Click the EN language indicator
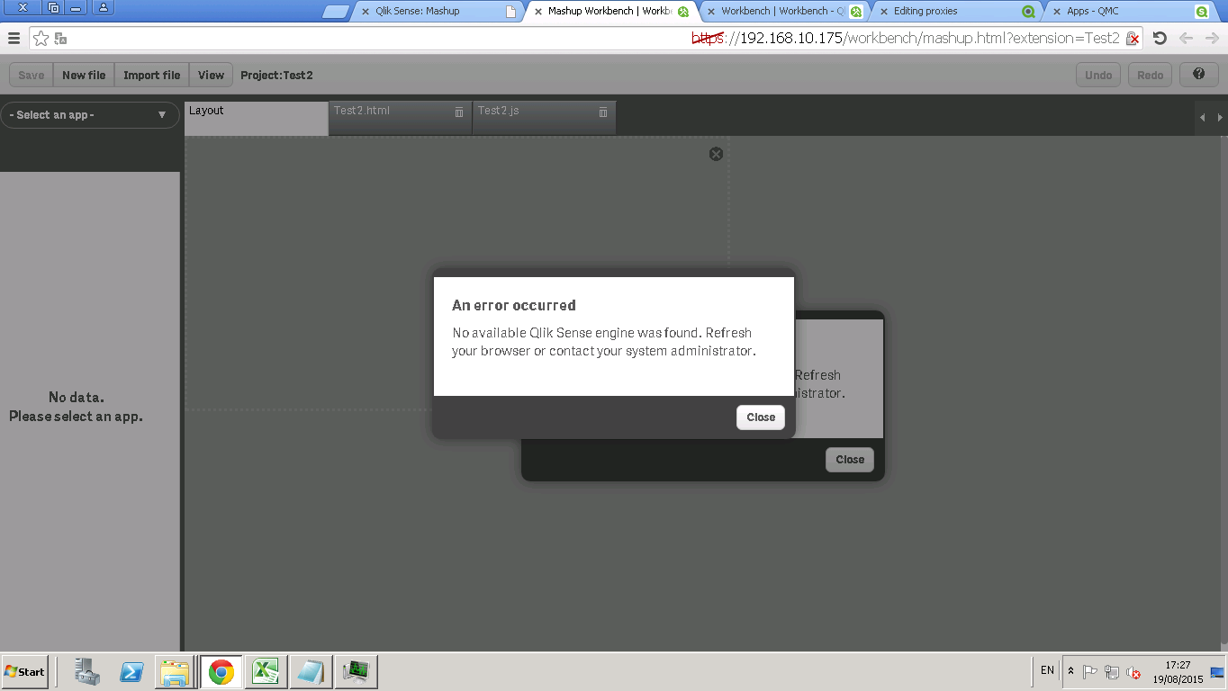This screenshot has width=1228, height=691. (1047, 670)
